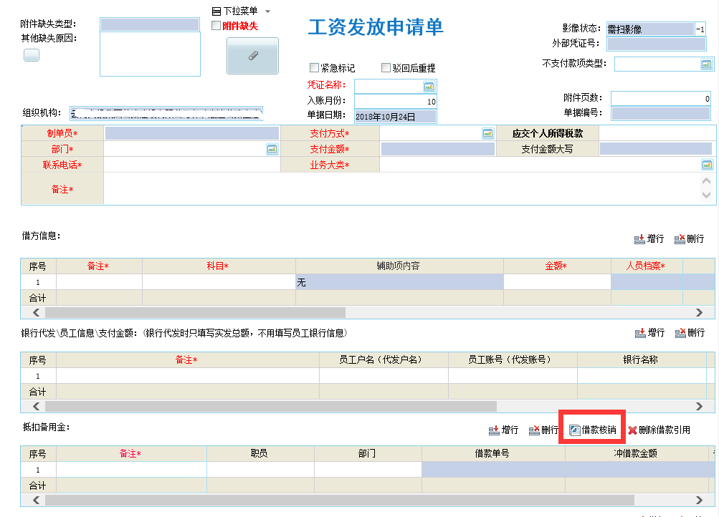Click the 联系电话 input field
Image resolution: width=719 pixels, height=517 pixels.
(x=191, y=165)
